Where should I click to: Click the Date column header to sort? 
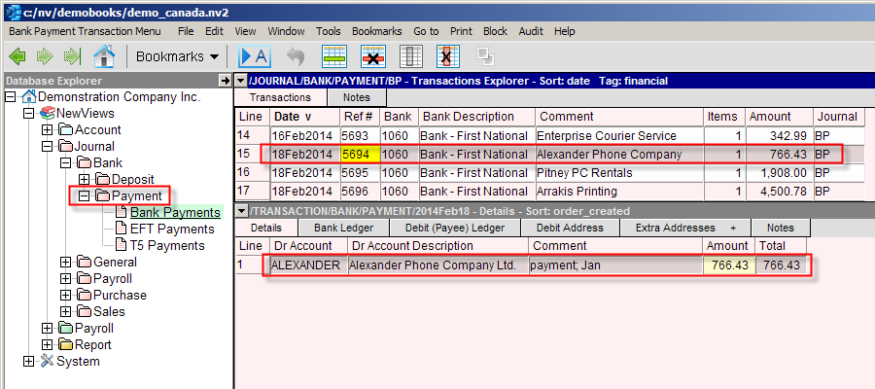pos(301,117)
